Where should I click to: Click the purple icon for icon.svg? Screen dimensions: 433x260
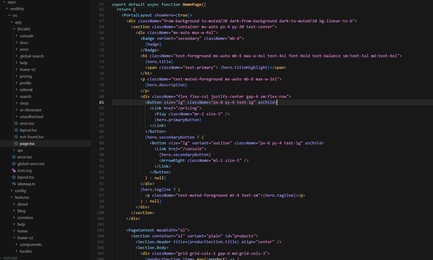pos(14,170)
